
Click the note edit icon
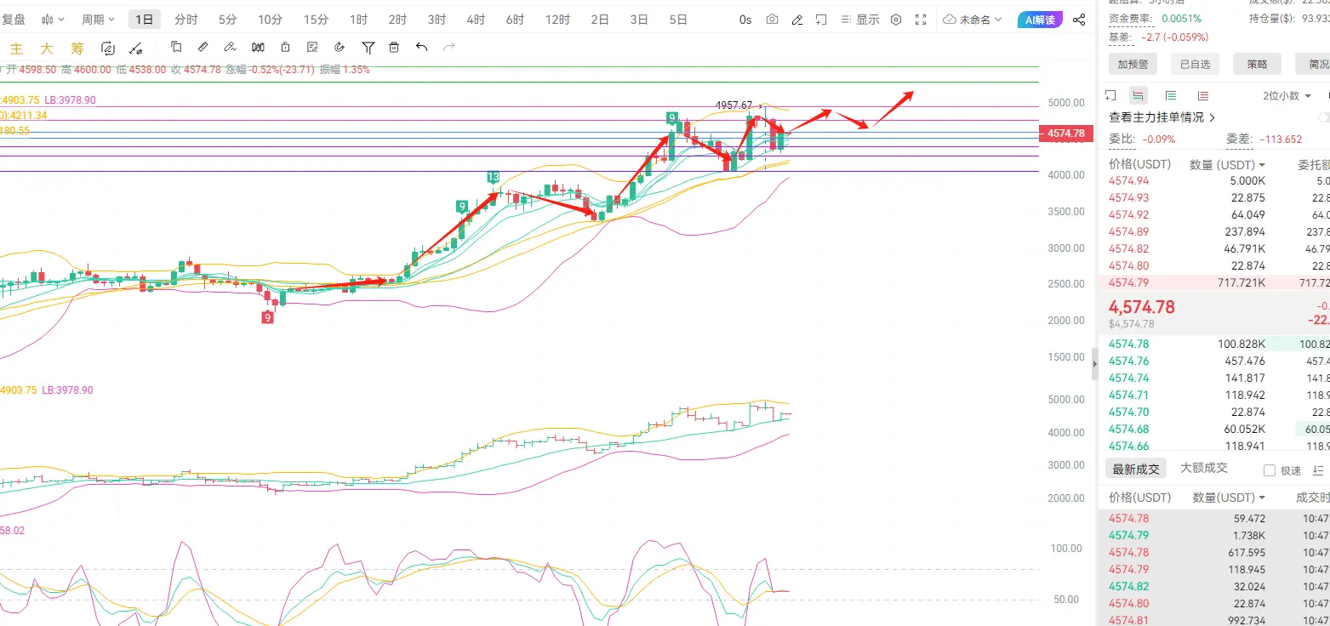tap(312, 48)
